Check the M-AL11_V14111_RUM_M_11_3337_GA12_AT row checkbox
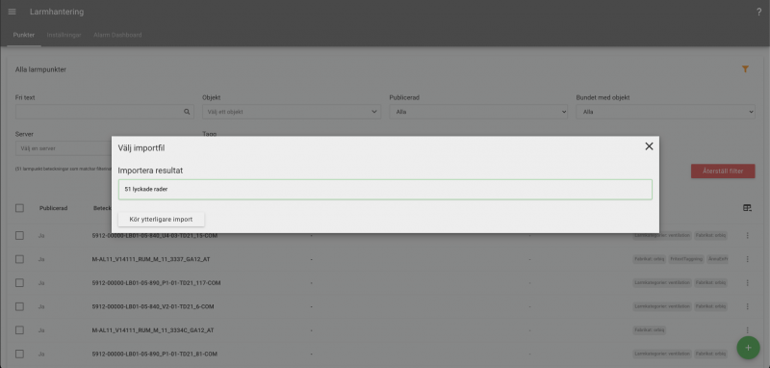770x368 pixels. (x=19, y=259)
